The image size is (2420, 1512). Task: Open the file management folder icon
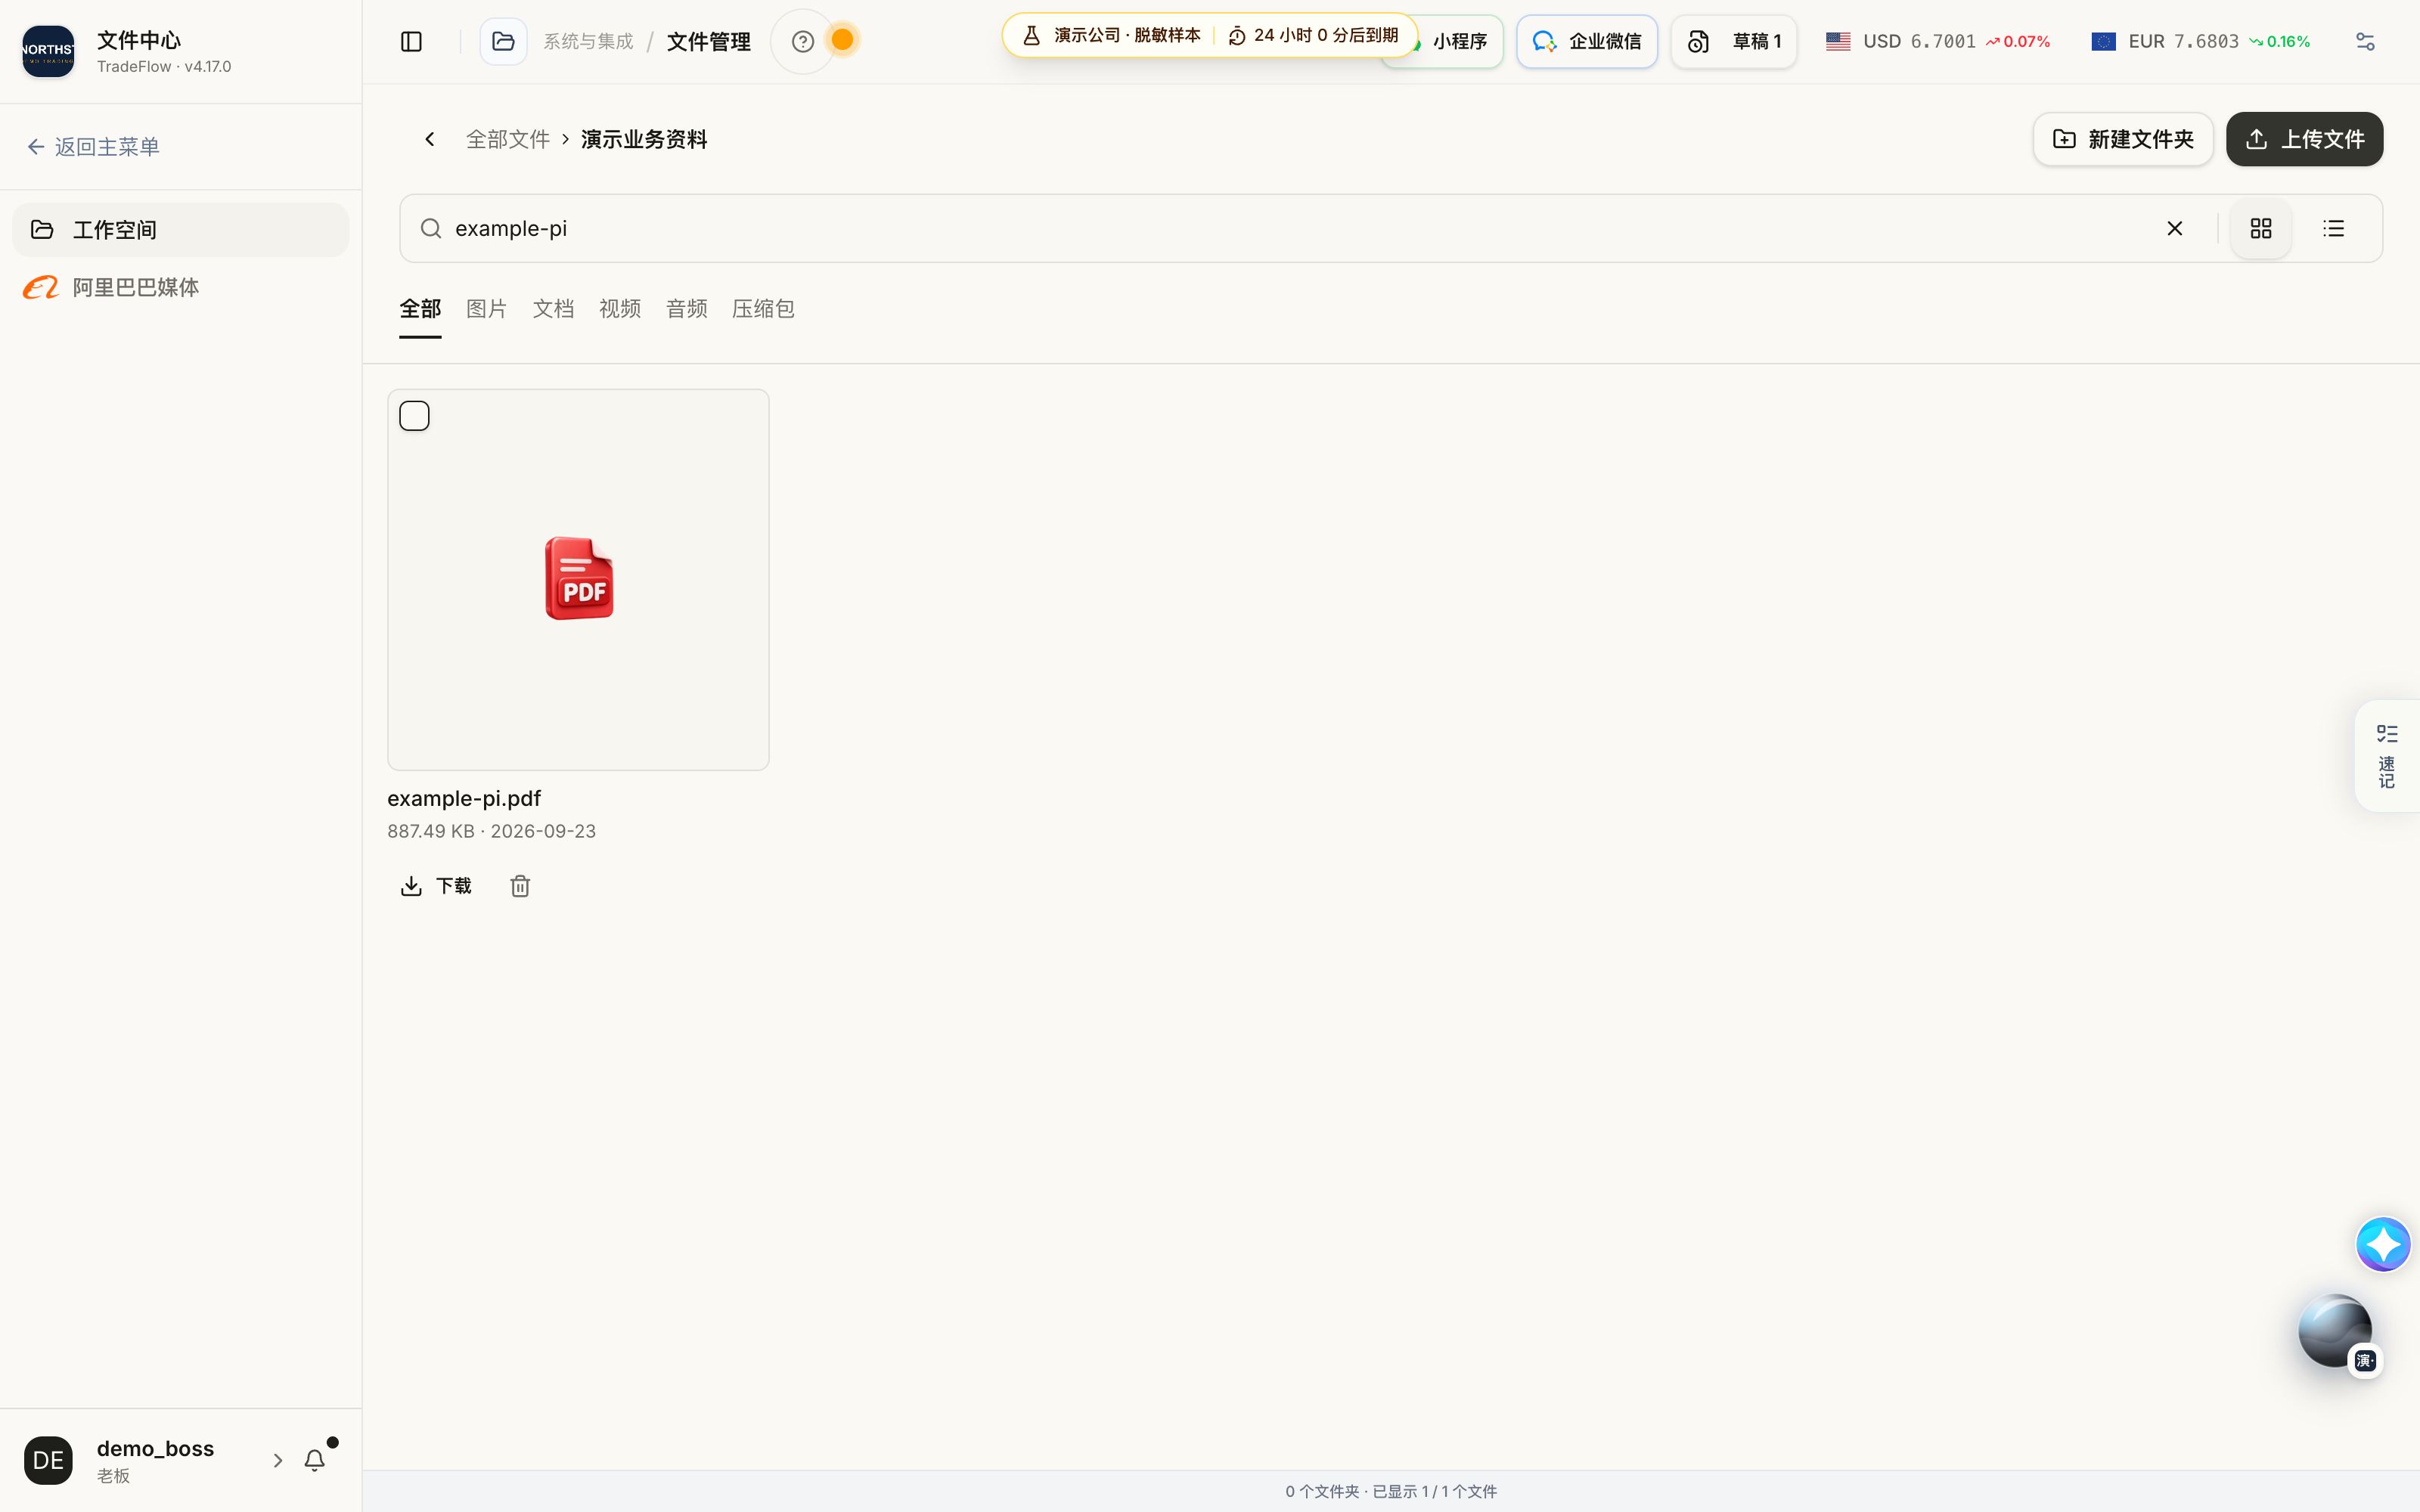(503, 41)
